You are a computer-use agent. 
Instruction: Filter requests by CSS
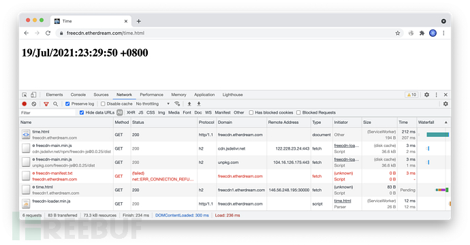point(151,112)
